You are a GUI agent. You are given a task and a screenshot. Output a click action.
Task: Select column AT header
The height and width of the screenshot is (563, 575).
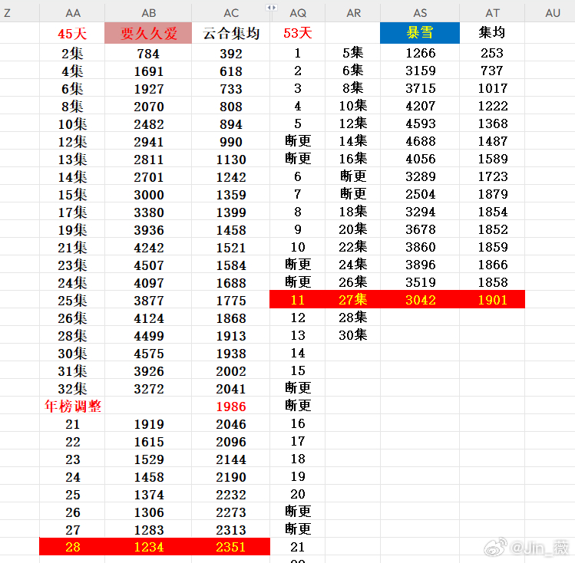coord(492,13)
